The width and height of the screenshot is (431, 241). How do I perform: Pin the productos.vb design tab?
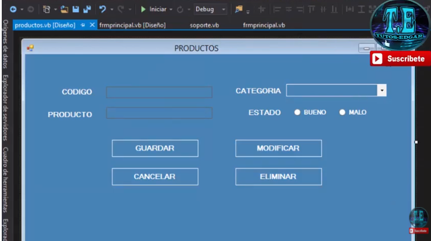pos(83,25)
